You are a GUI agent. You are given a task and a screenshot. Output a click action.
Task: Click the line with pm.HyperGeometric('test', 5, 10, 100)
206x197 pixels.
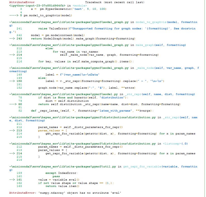[x=69, y=9]
